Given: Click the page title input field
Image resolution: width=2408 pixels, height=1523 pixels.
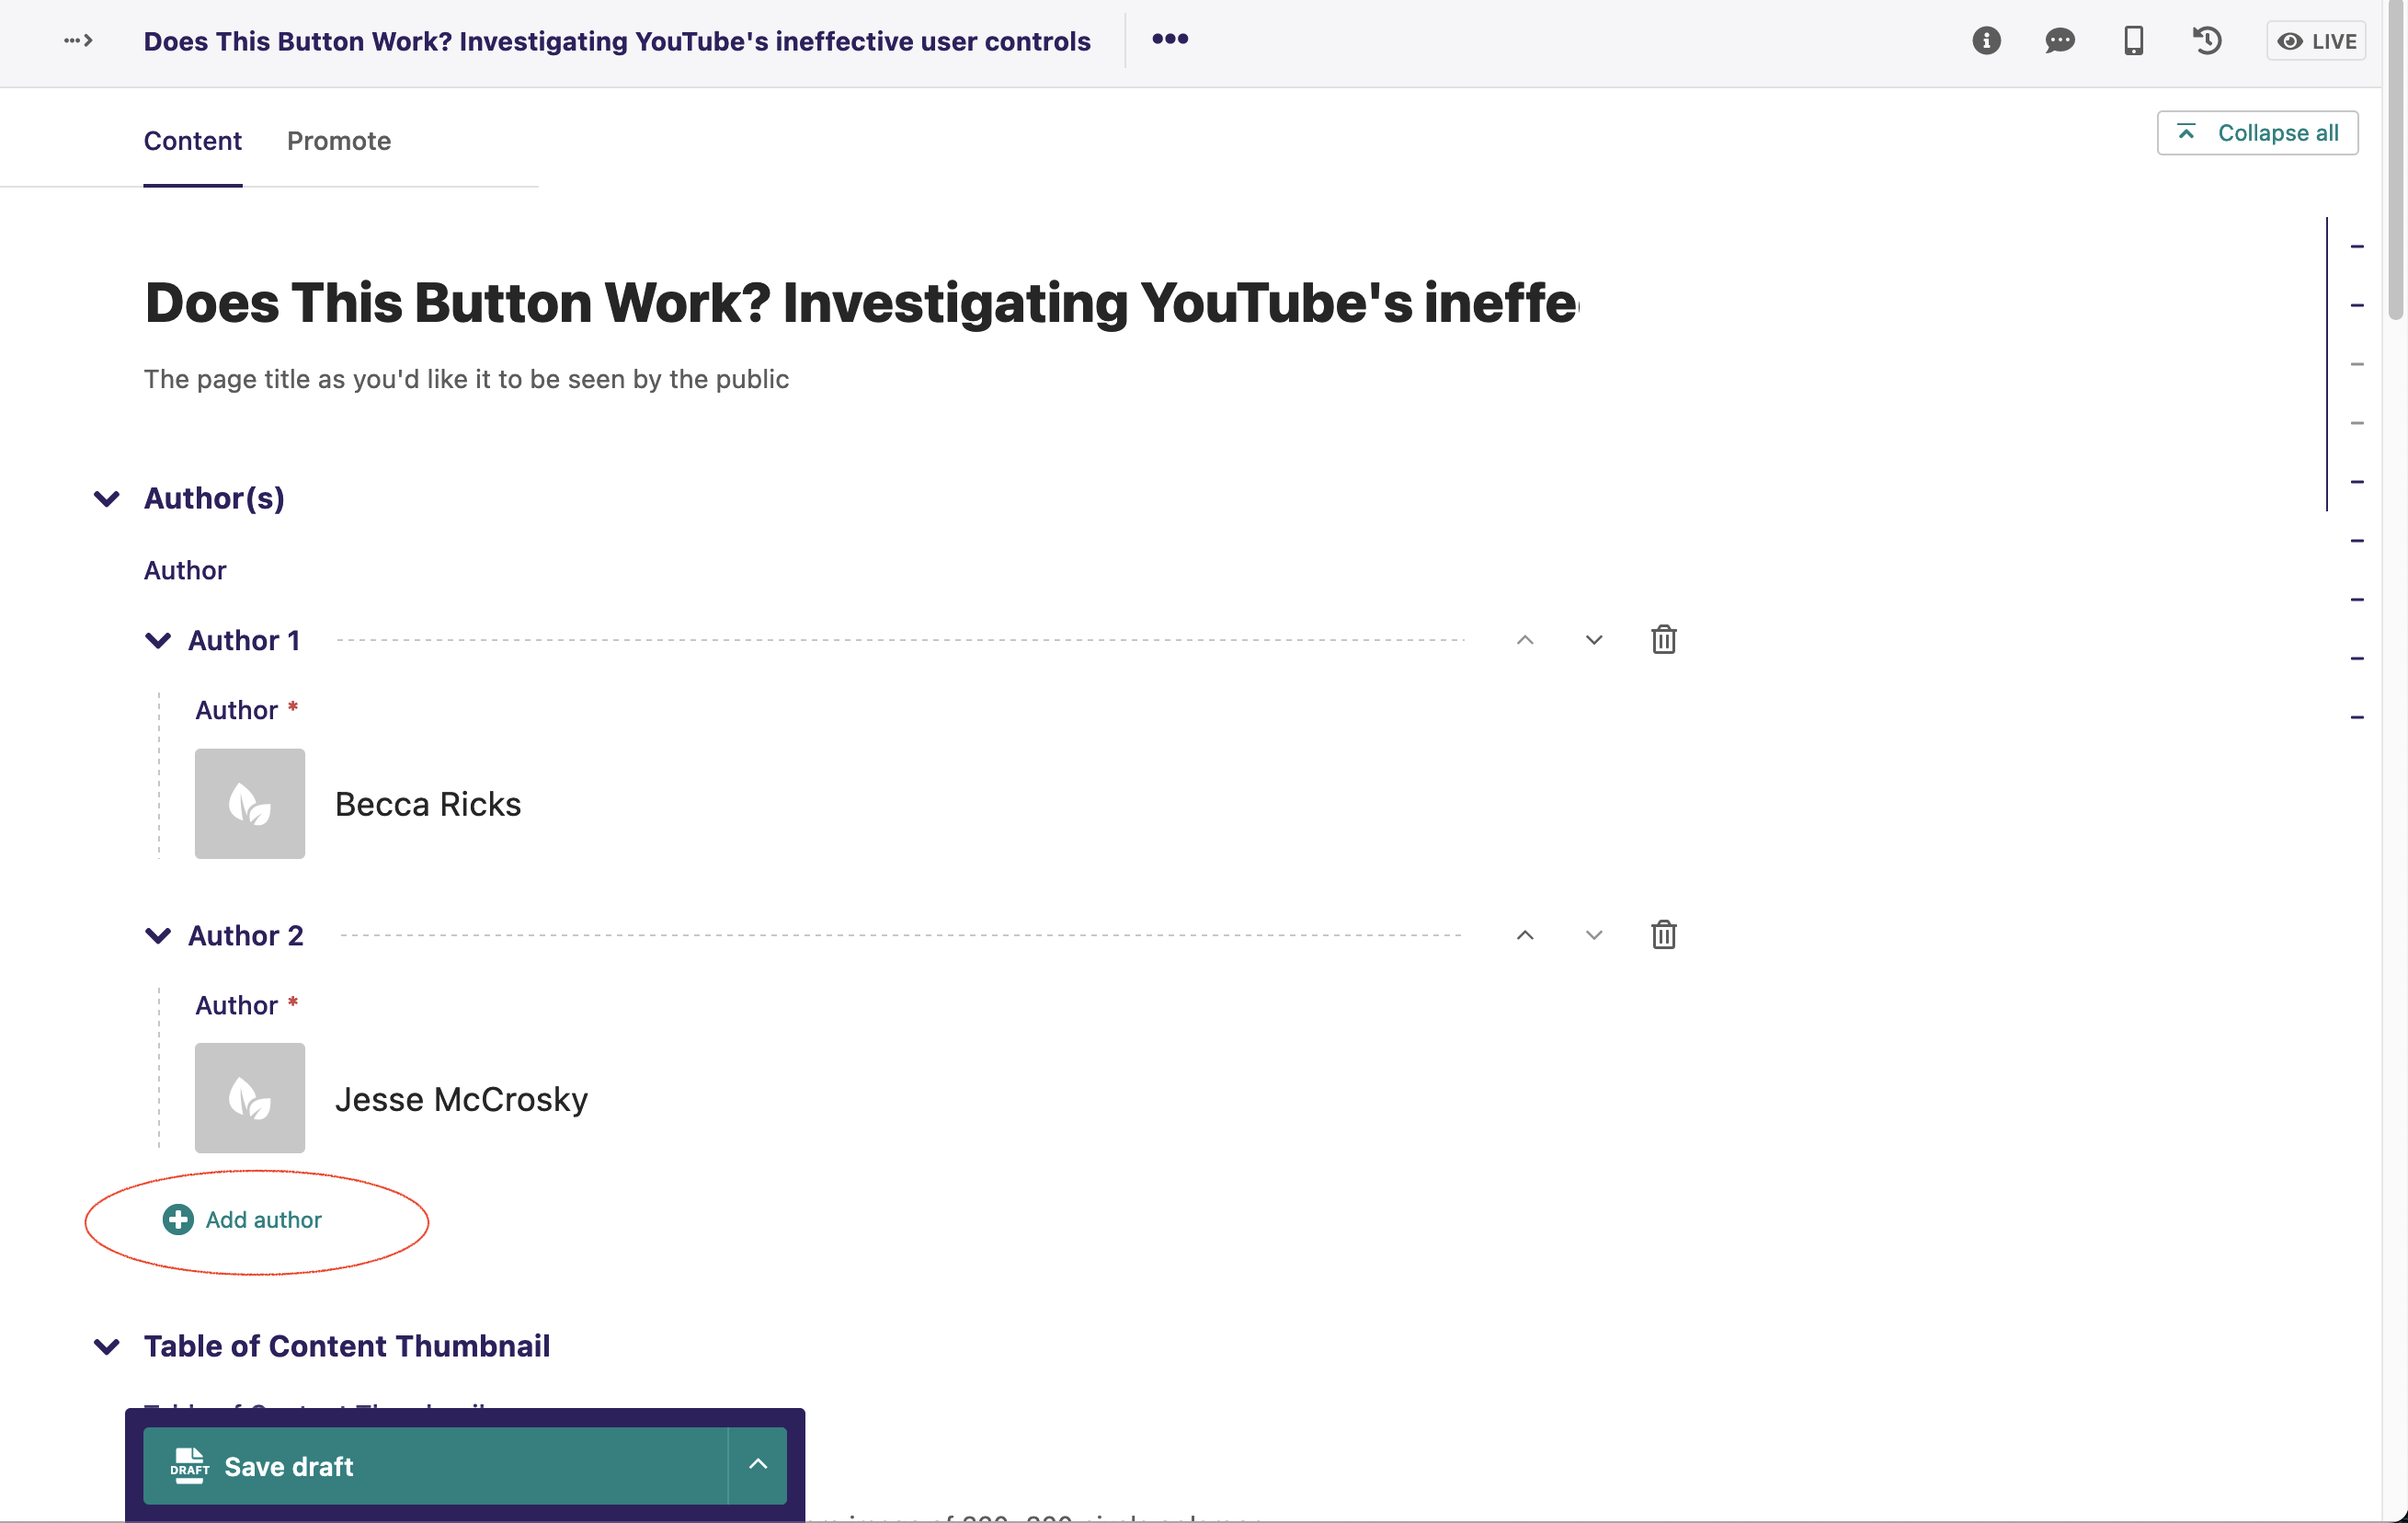Looking at the screenshot, I should coord(858,302).
